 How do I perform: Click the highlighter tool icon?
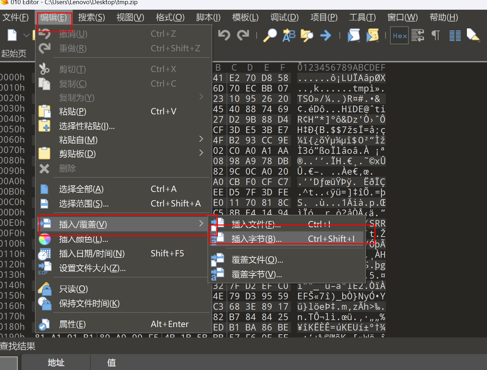click(473, 35)
